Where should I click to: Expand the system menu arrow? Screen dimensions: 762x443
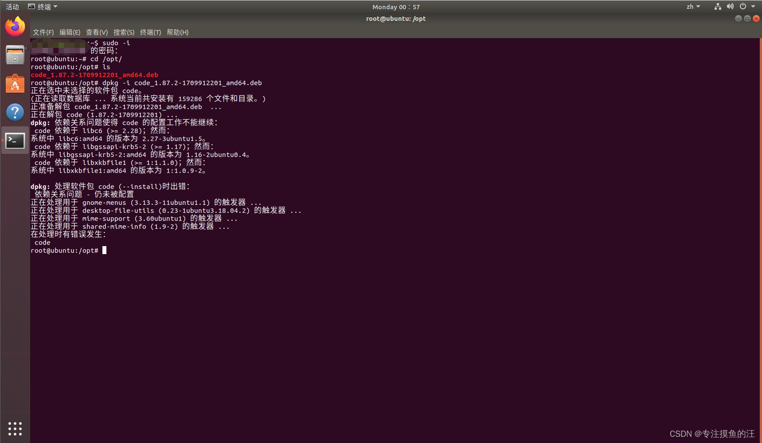click(753, 7)
